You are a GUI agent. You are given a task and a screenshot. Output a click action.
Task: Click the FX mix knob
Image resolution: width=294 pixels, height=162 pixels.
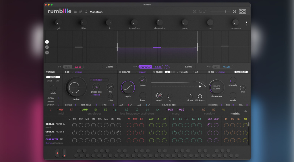[x=243, y=88]
